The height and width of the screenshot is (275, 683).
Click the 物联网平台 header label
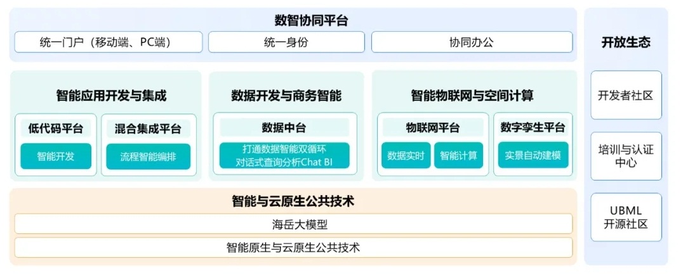point(433,127)
